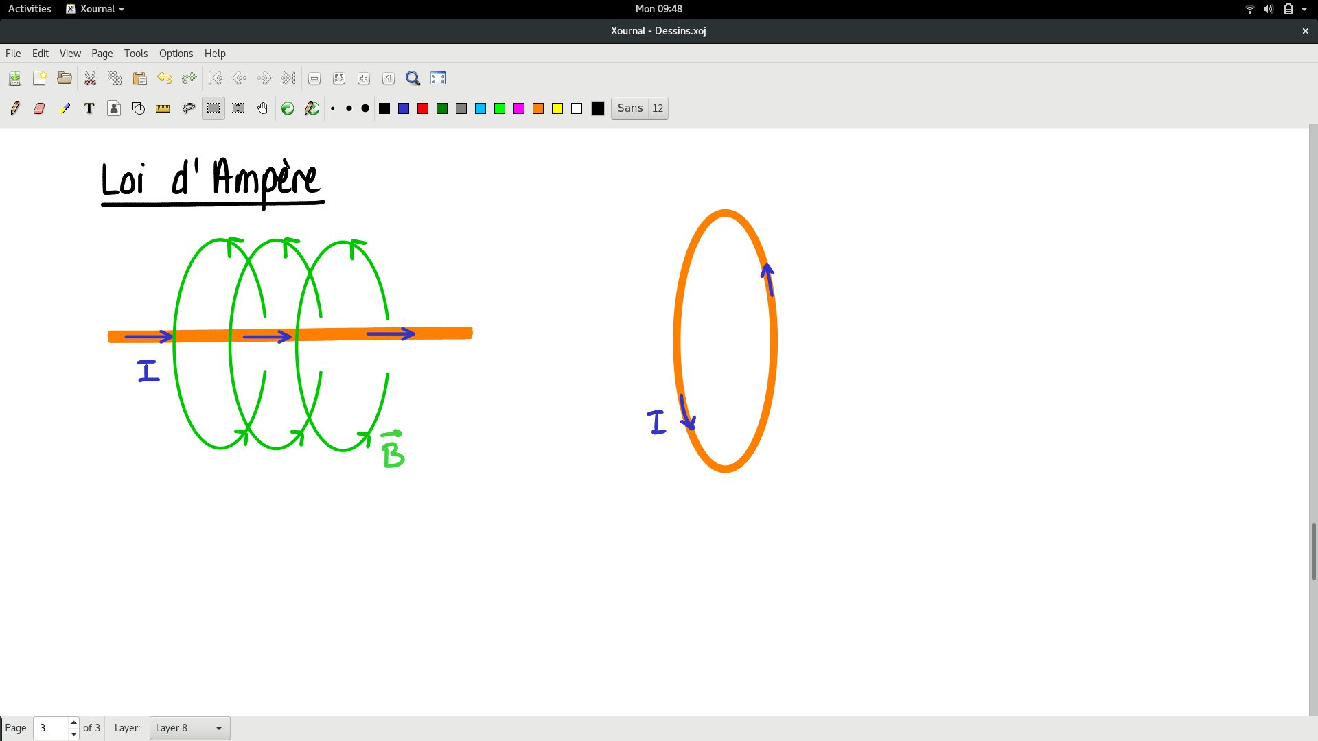The image size is (1318, 741).
Task: Select the Text tool
Action: pyautogui.click(x=89, y=108)
